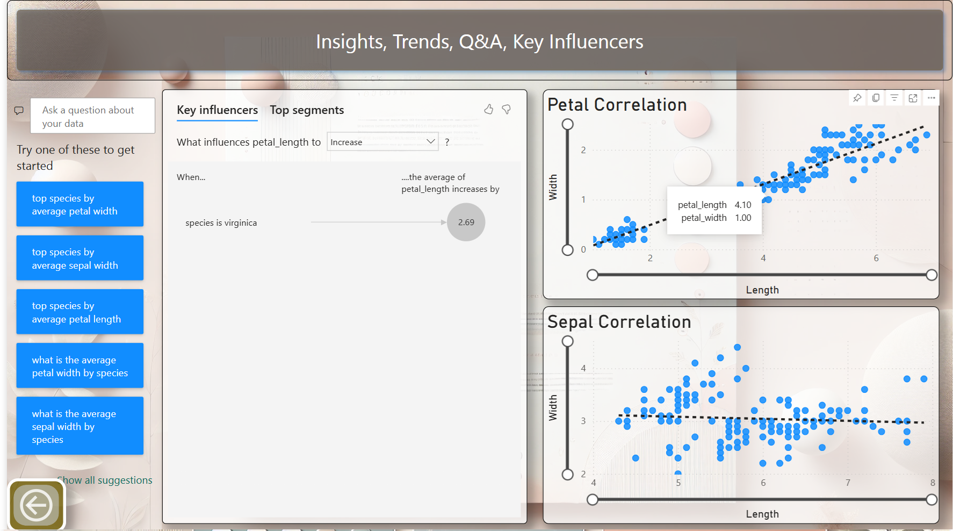This screenshot has height=531, width=953.
Task: Click the Petal Correlation chart title
Action: point(617,105)
